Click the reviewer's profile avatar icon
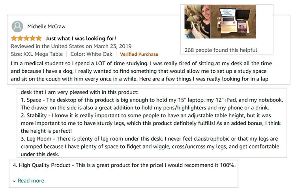The image size is (296, 192). (x=17, y=26)
